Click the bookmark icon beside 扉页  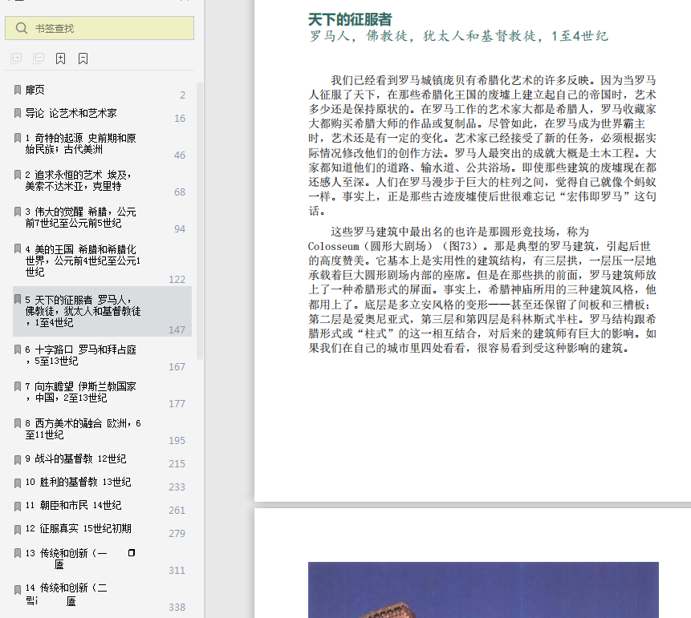pyautogui.click(x=18, y=90)
